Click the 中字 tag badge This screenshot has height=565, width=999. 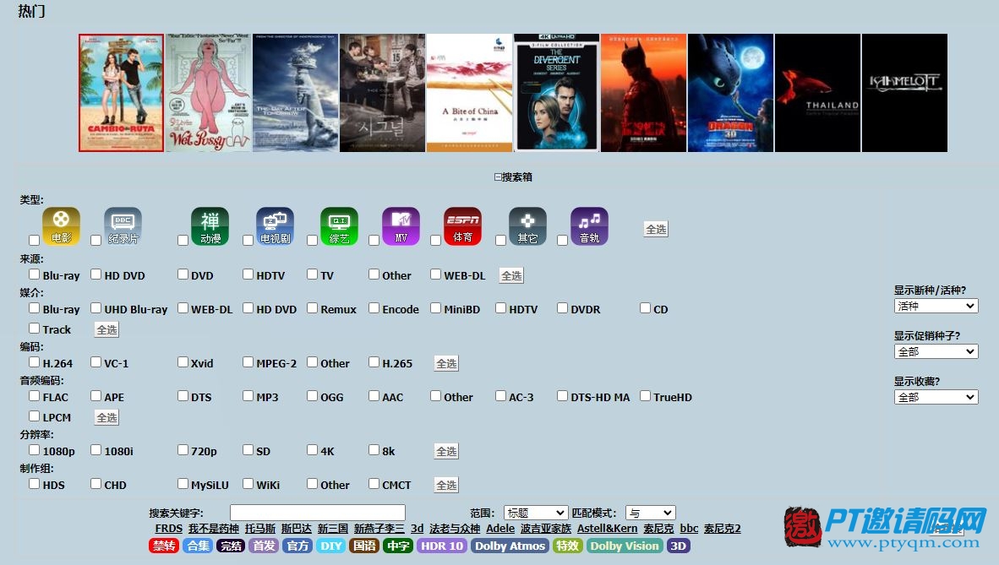[x=398, y=546]
